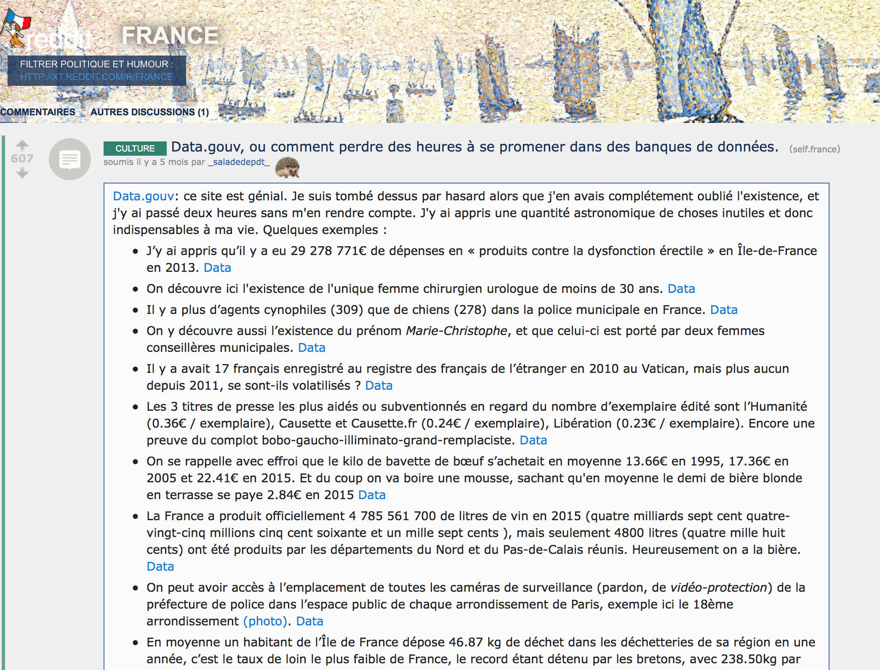Open the self.france domain link
The image size is (880, 670).
pyautogui.click(x=814, y=149)
